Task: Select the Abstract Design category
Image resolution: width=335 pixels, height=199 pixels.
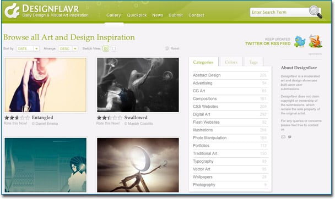Action: coord(230,75)
